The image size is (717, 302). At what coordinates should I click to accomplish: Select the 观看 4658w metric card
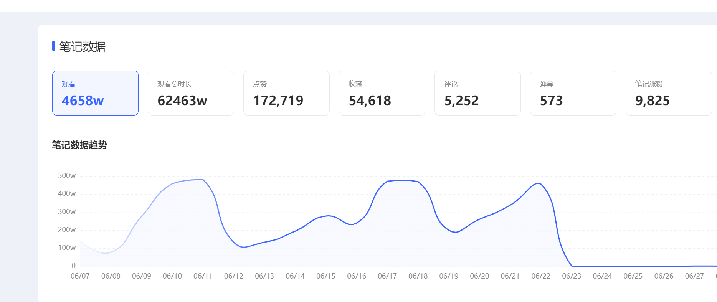(x=95, y=93)
